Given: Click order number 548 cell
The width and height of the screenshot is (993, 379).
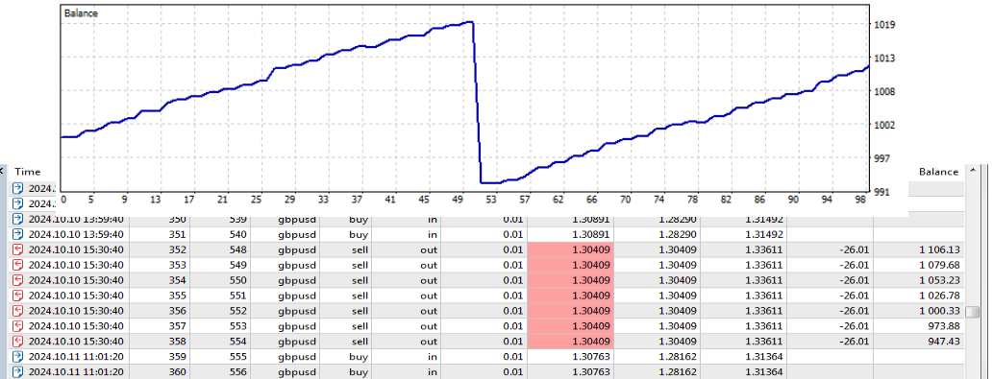Looking at the screenshot, I should [x=237, y=250].
